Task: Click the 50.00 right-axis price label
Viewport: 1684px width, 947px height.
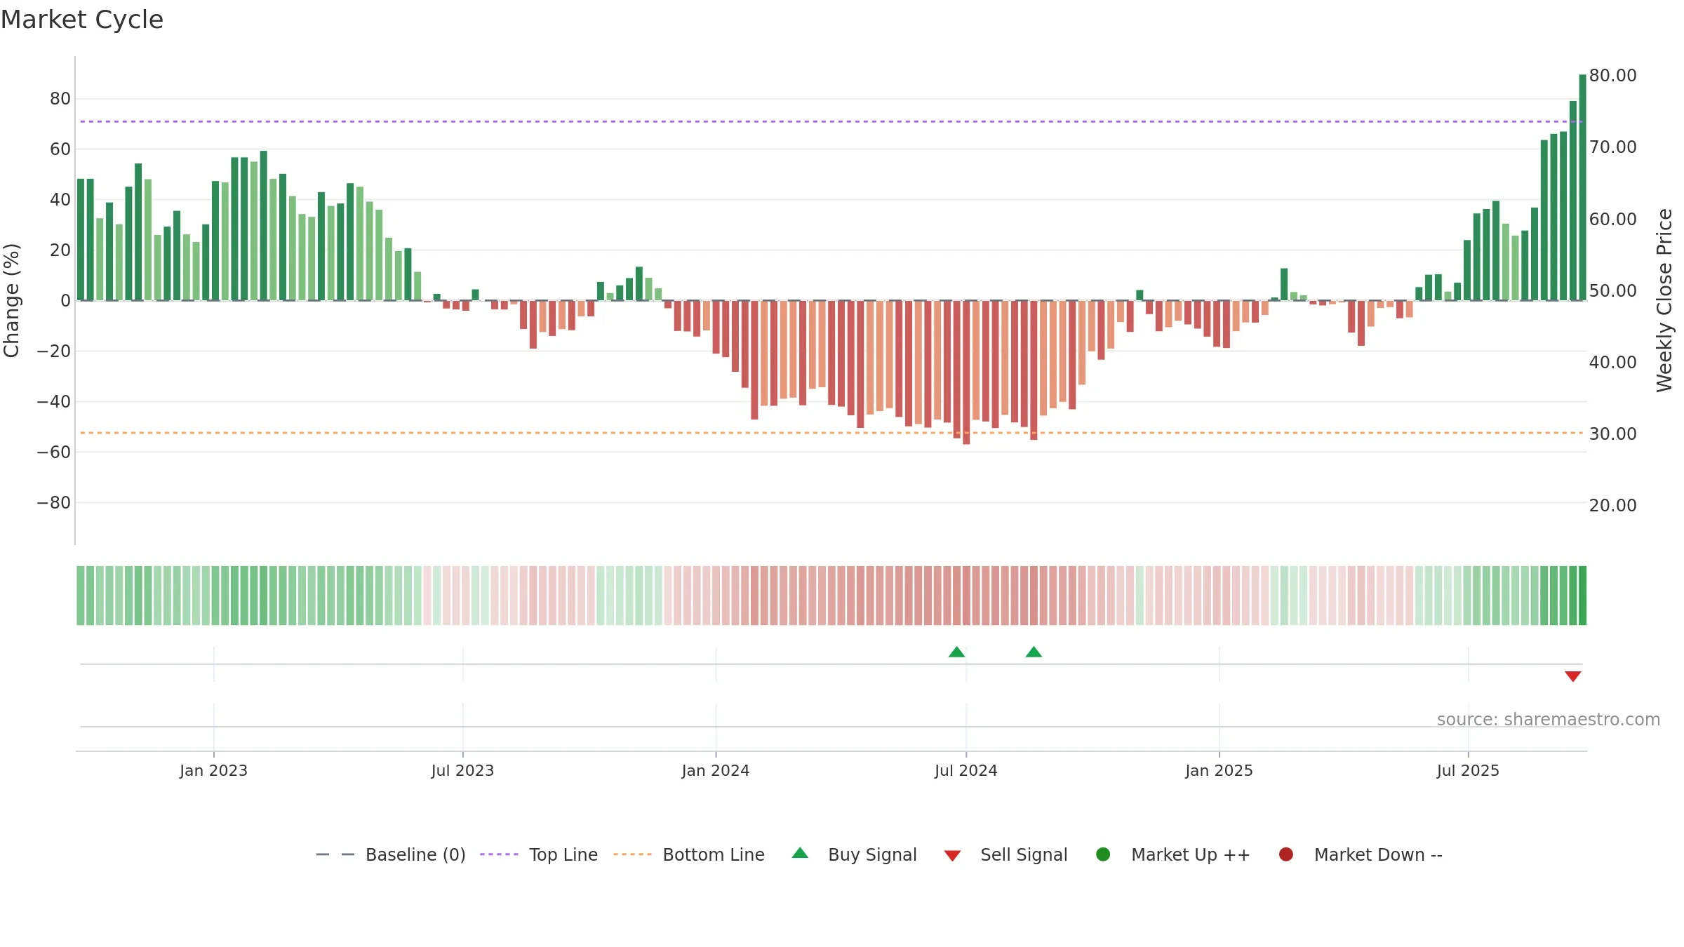Action: (x=1612, y=291)
